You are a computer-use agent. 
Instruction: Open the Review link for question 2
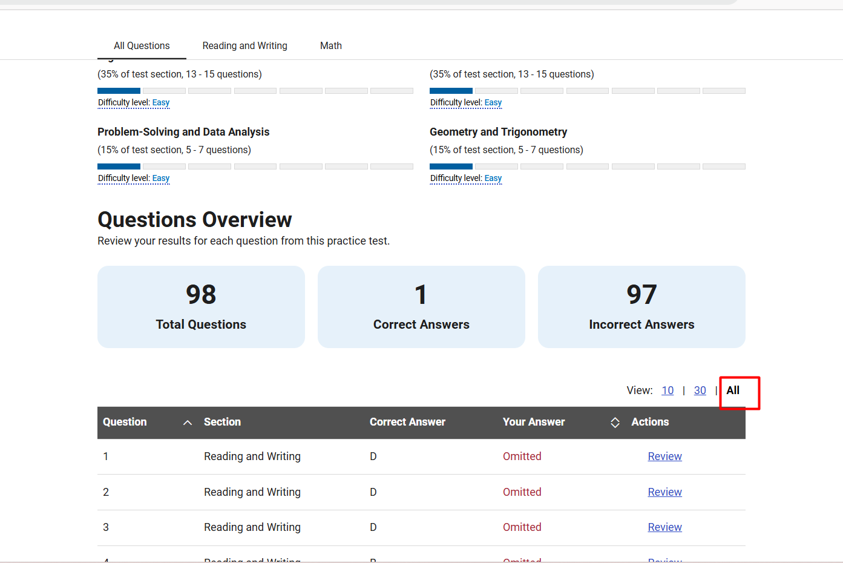(x=664, y=492)
